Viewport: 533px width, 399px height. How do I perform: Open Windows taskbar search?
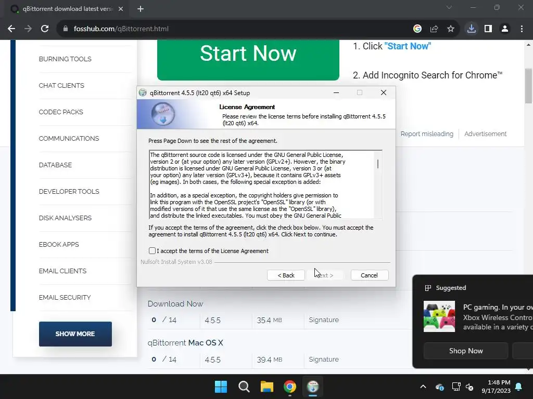coord(244,387)
